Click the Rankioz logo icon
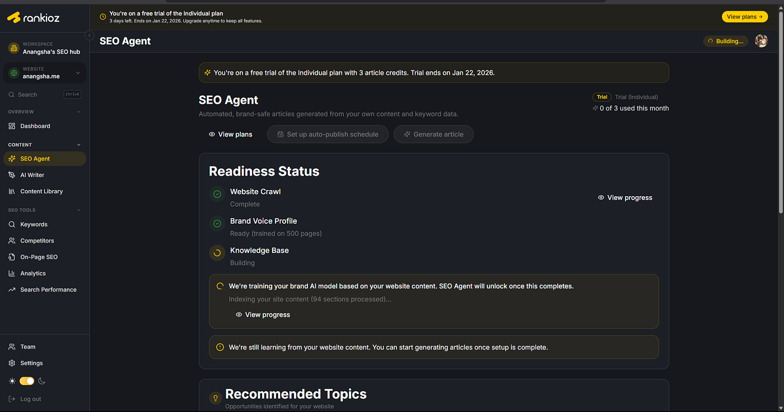Viewport: 784px width, 412px height. point(13,17)
